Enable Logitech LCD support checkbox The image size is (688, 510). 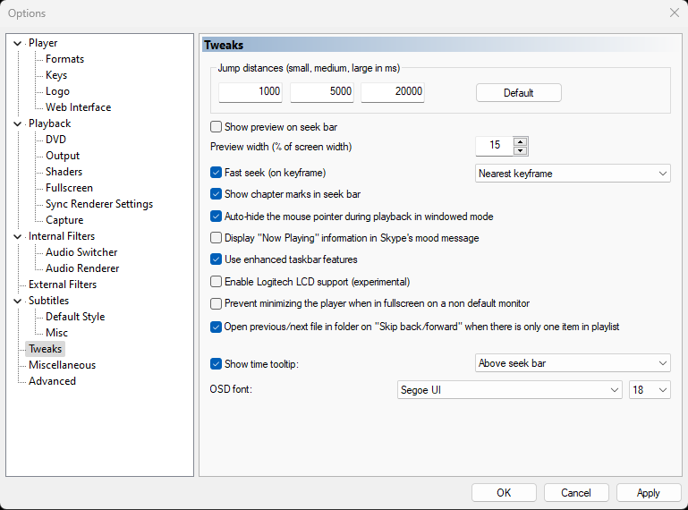216,282
